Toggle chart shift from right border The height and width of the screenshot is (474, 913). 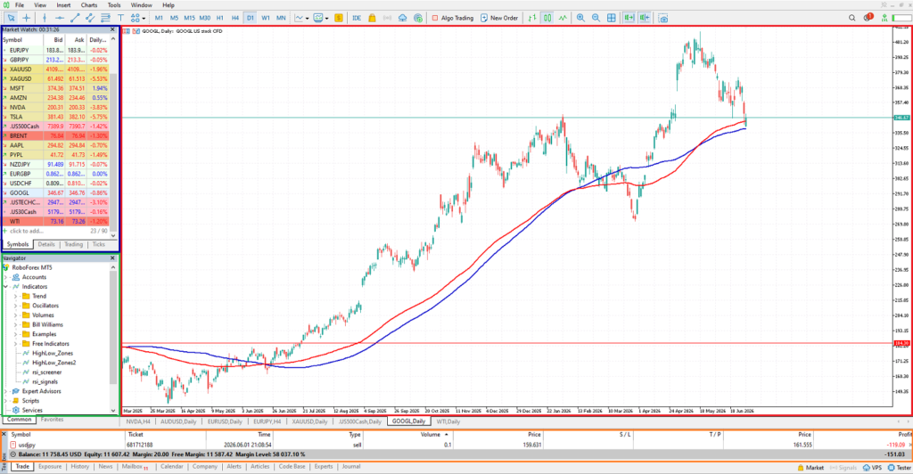645,18
